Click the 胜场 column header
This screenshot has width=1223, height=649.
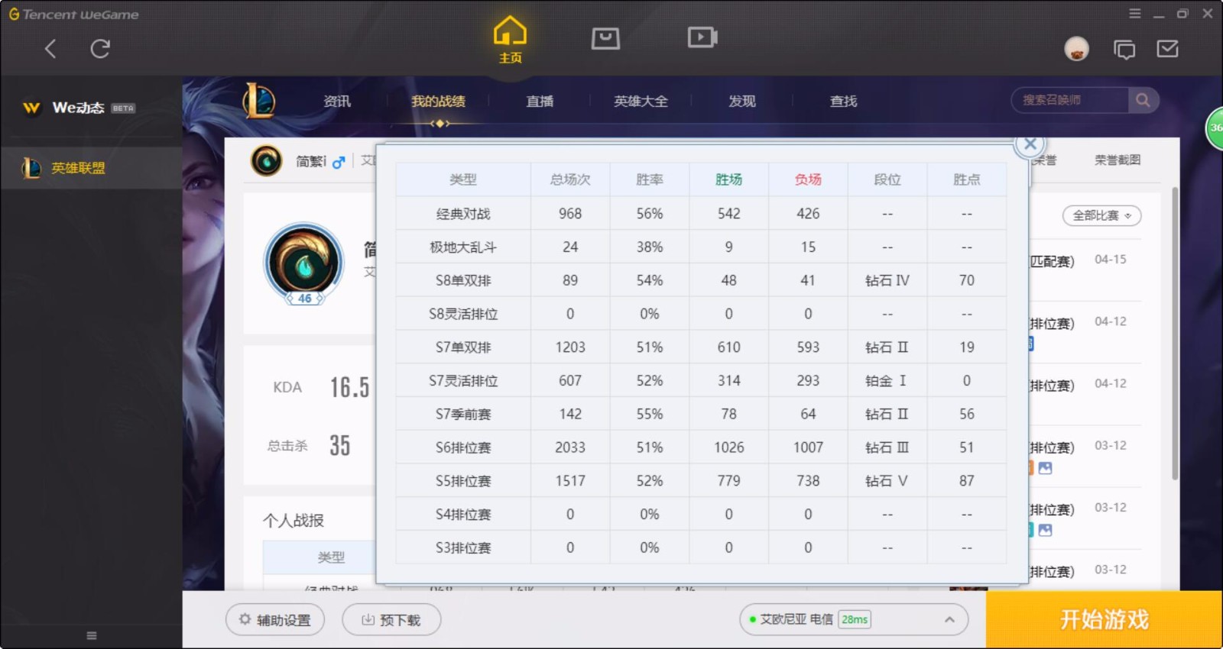pyautogui.click(x=728, y=179)
